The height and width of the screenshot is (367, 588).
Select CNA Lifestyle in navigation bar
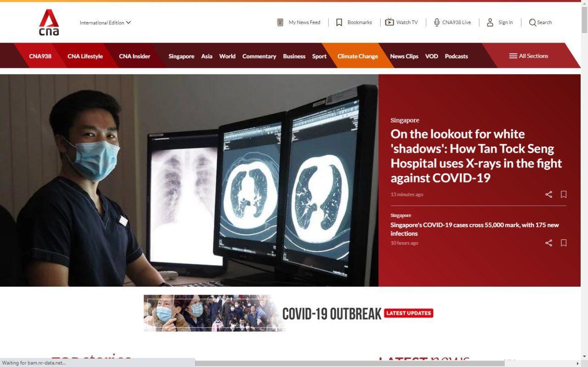coord(85,56)
